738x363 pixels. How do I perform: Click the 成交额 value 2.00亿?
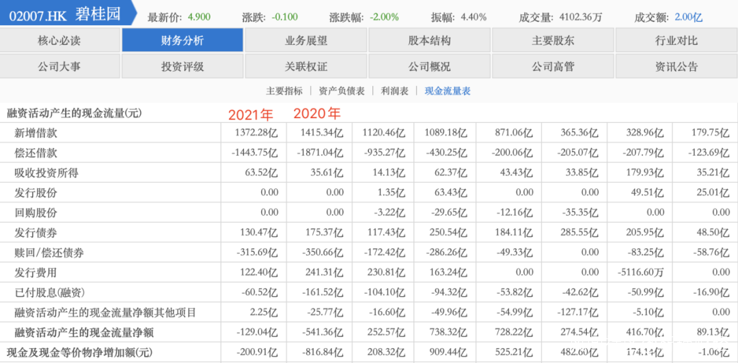[689, 18]
